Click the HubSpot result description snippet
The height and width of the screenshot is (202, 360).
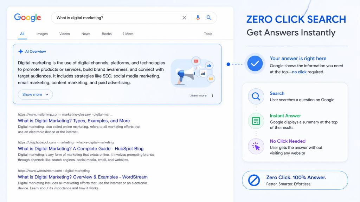pos(86,157)
